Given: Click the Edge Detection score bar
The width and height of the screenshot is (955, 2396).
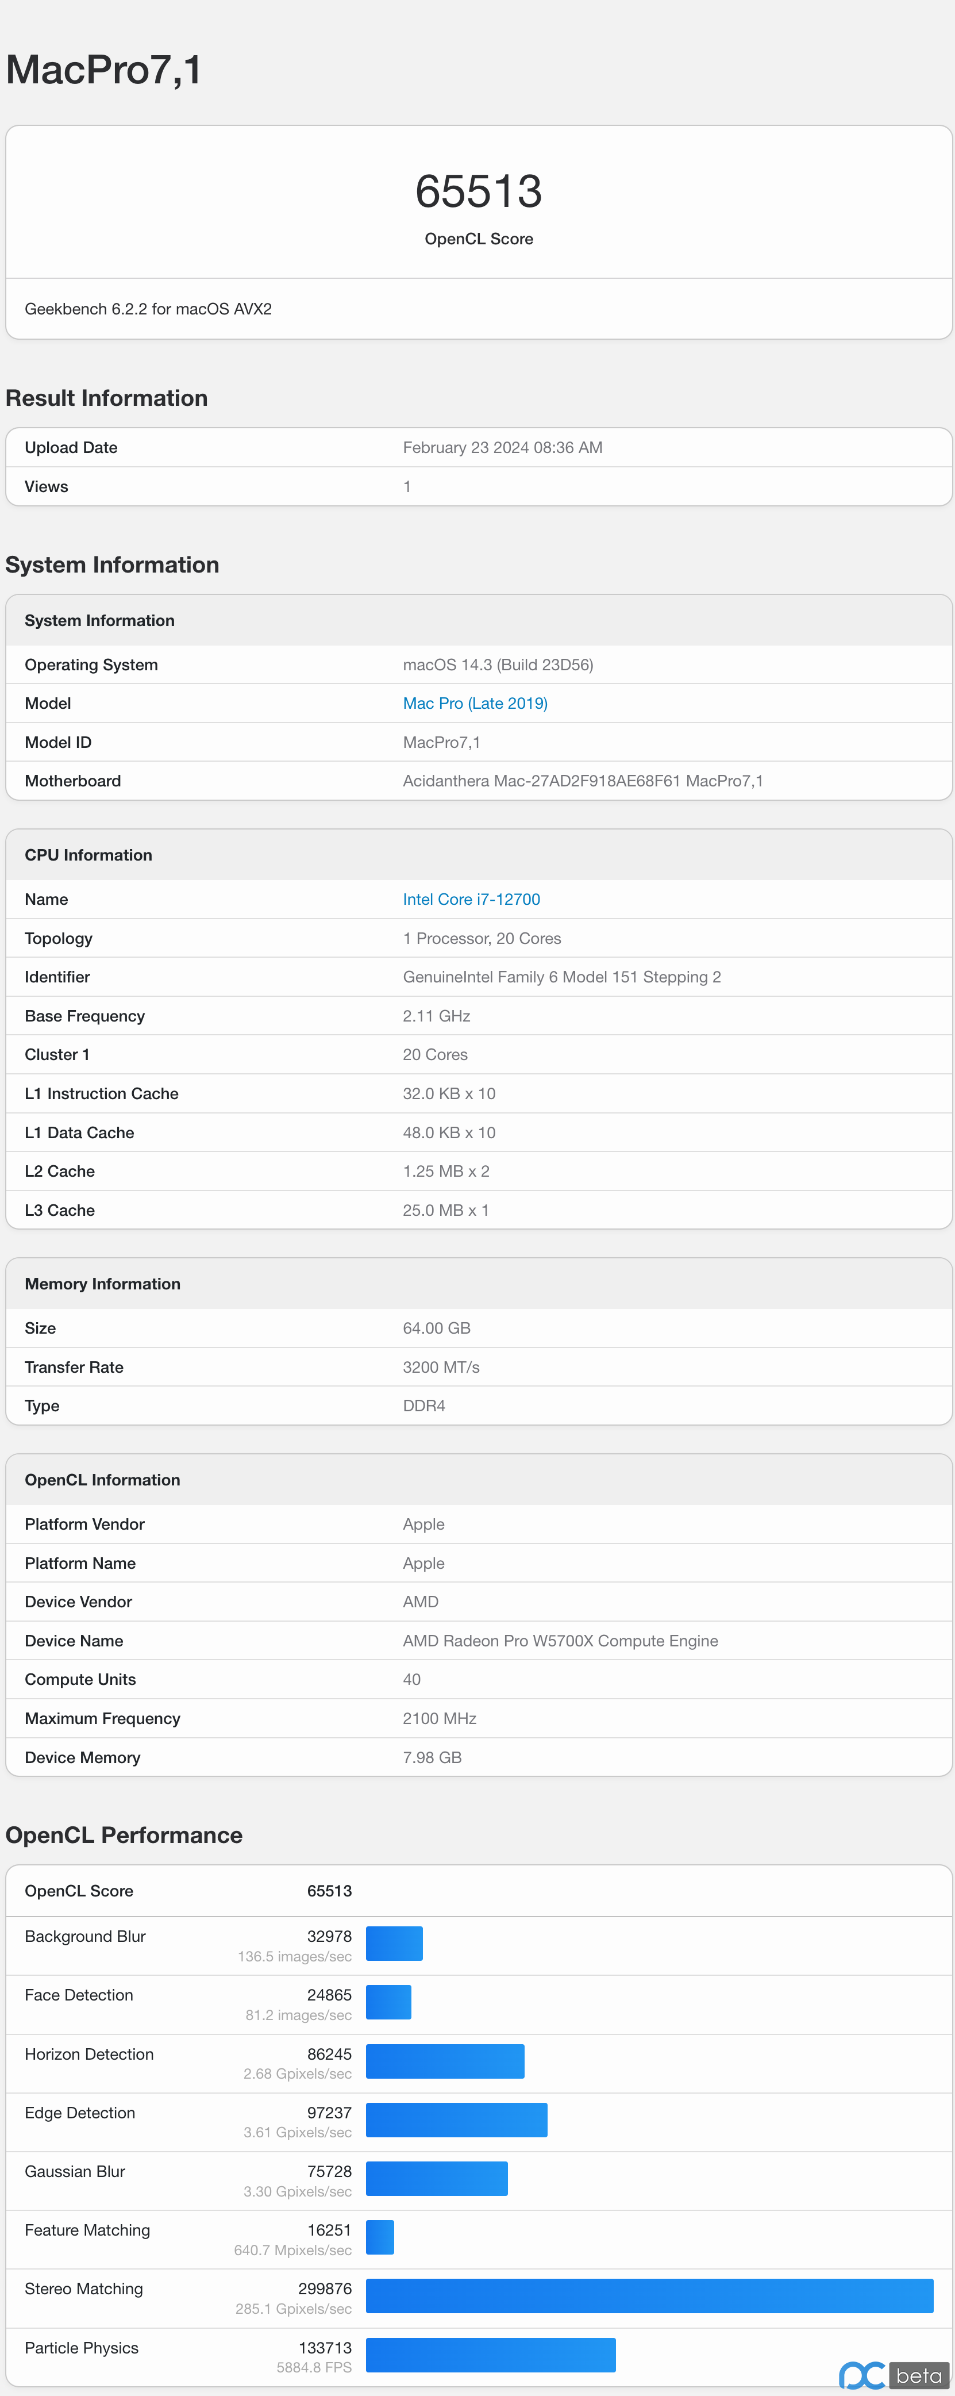Looking at the screenshot, I should point(457,2119).
